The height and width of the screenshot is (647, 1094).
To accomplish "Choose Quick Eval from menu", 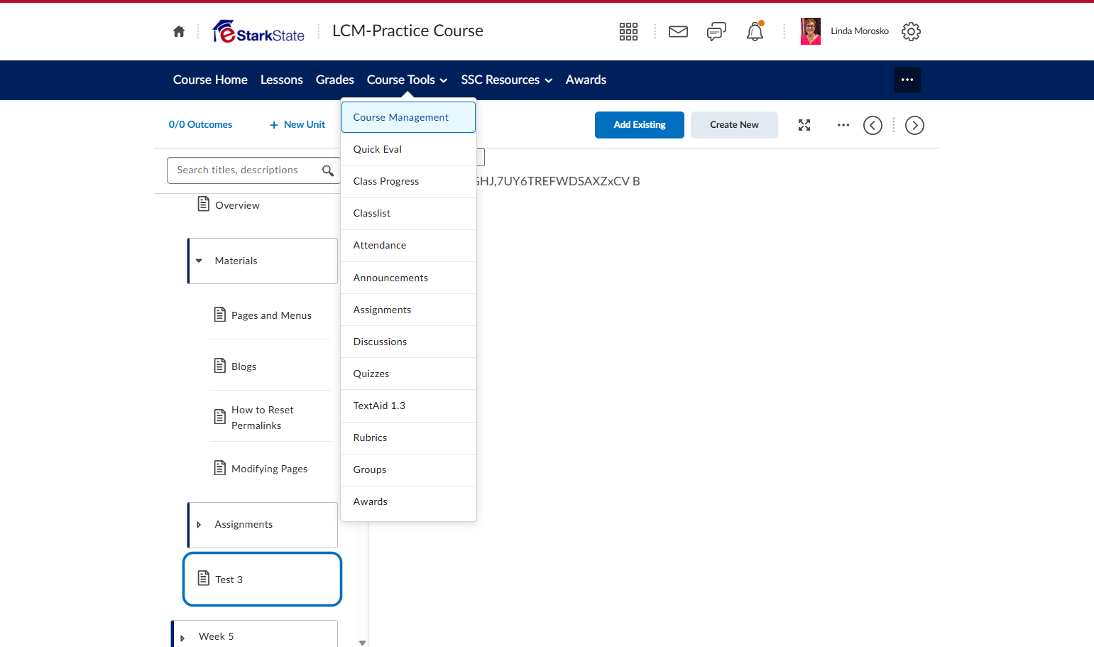I will (408, 149).
